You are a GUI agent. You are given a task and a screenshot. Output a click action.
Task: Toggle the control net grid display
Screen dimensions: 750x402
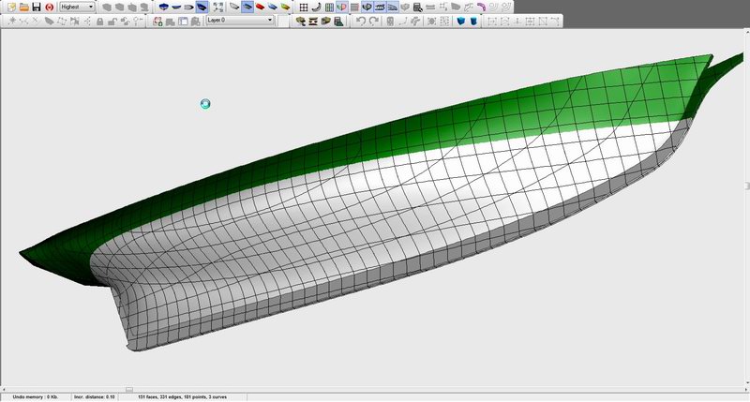tap(305, 7)
